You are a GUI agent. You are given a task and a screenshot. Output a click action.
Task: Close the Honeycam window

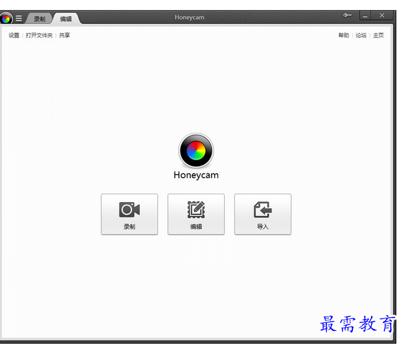click(x=382, y=16)
